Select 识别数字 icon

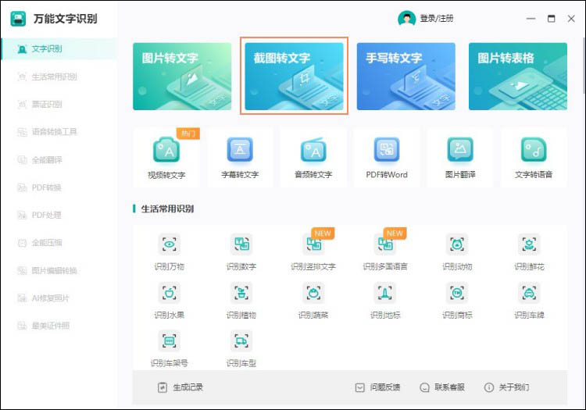pyautogui.click(x=241, y=244)
